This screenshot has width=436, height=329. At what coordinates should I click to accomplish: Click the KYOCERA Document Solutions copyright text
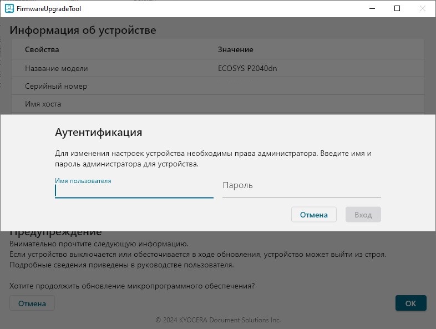(x=218, y=320)
